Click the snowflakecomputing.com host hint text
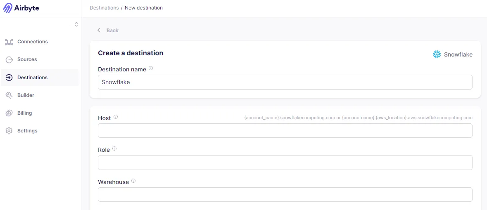Viewport: 487px width, 210px height. tap(359, 118)
